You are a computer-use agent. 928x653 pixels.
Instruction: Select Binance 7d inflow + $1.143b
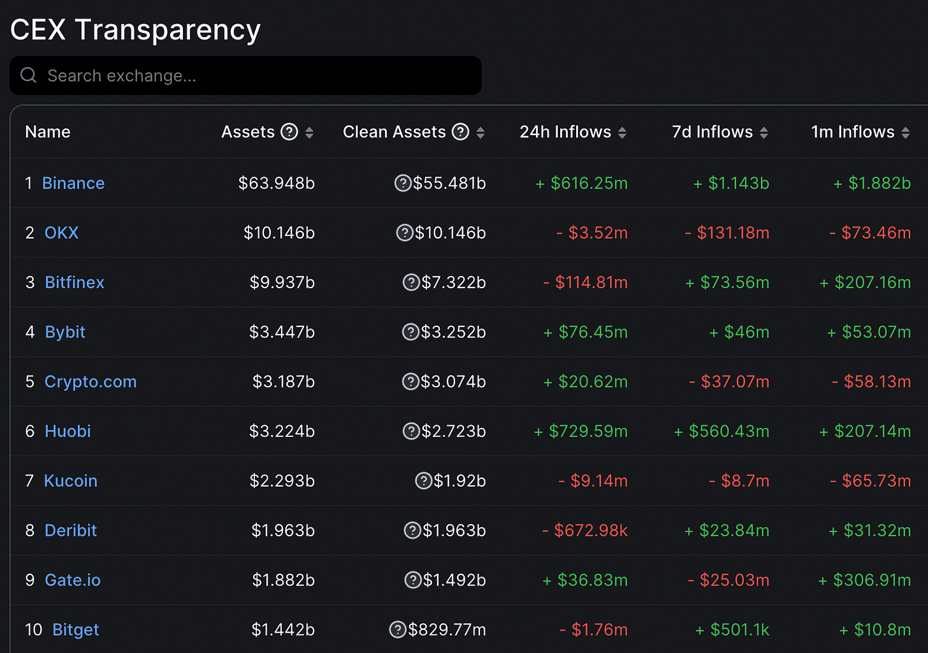click(x=731, y=184)
